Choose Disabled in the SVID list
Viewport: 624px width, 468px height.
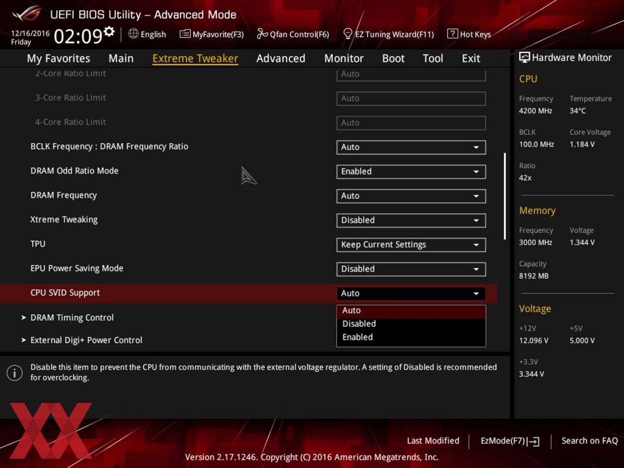point(411,324)
